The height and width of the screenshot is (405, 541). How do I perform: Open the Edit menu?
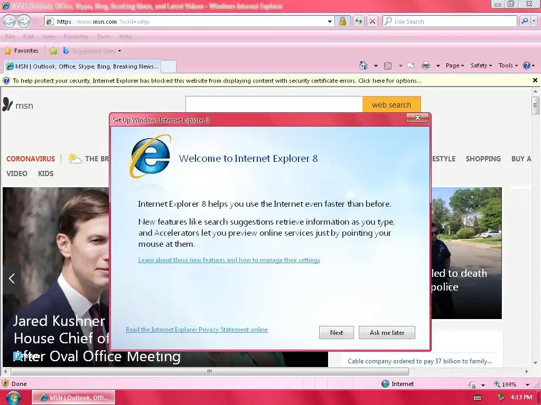point(29,36)
